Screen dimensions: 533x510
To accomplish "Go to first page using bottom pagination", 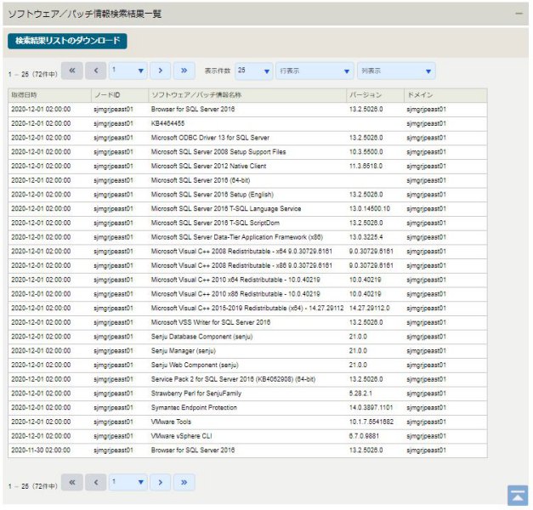I will click(x=72, y=482).
